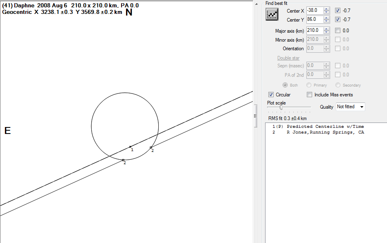The width and height of the screenshot is (387, 243).
Task: Select the Predicted Centerline w/Time entry
Action: click(x=318, y=127)
